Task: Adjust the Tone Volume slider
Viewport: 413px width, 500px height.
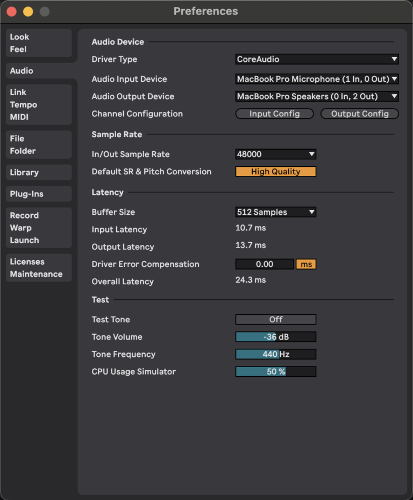Action: (x=275, y=337)
